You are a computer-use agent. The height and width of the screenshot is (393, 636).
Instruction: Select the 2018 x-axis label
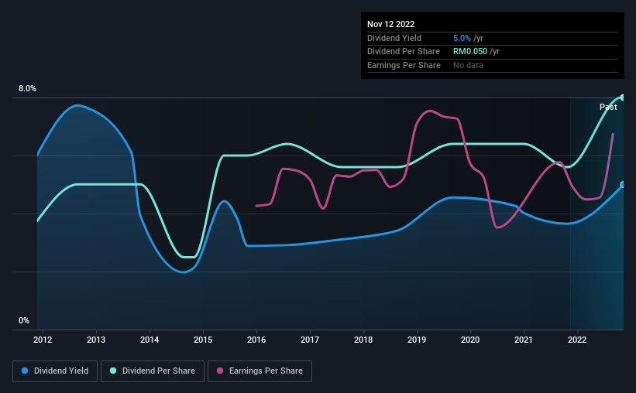point(363,340)
